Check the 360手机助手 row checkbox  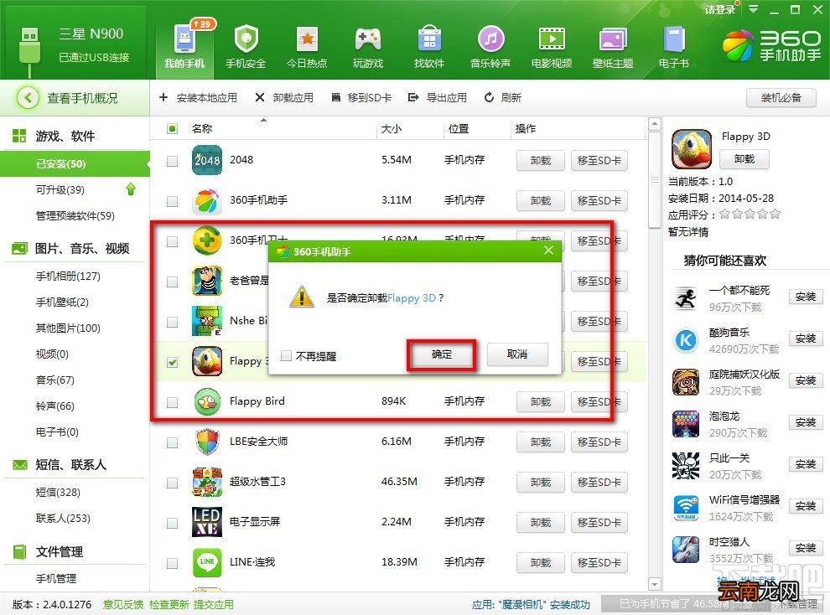[x=172, y=201]
